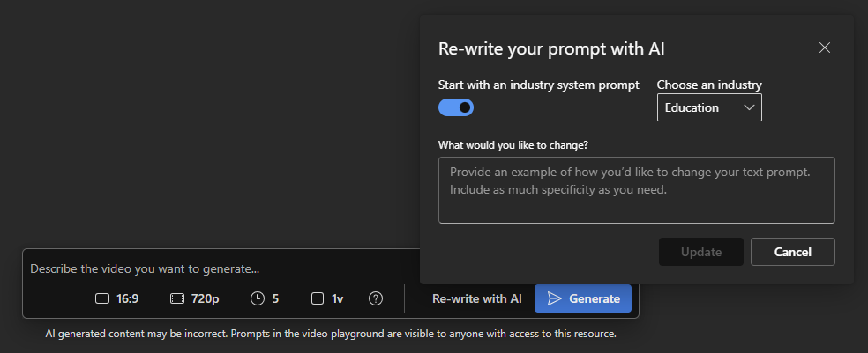
Task: Open the 1v variants setting
Action: coord(337,298)
